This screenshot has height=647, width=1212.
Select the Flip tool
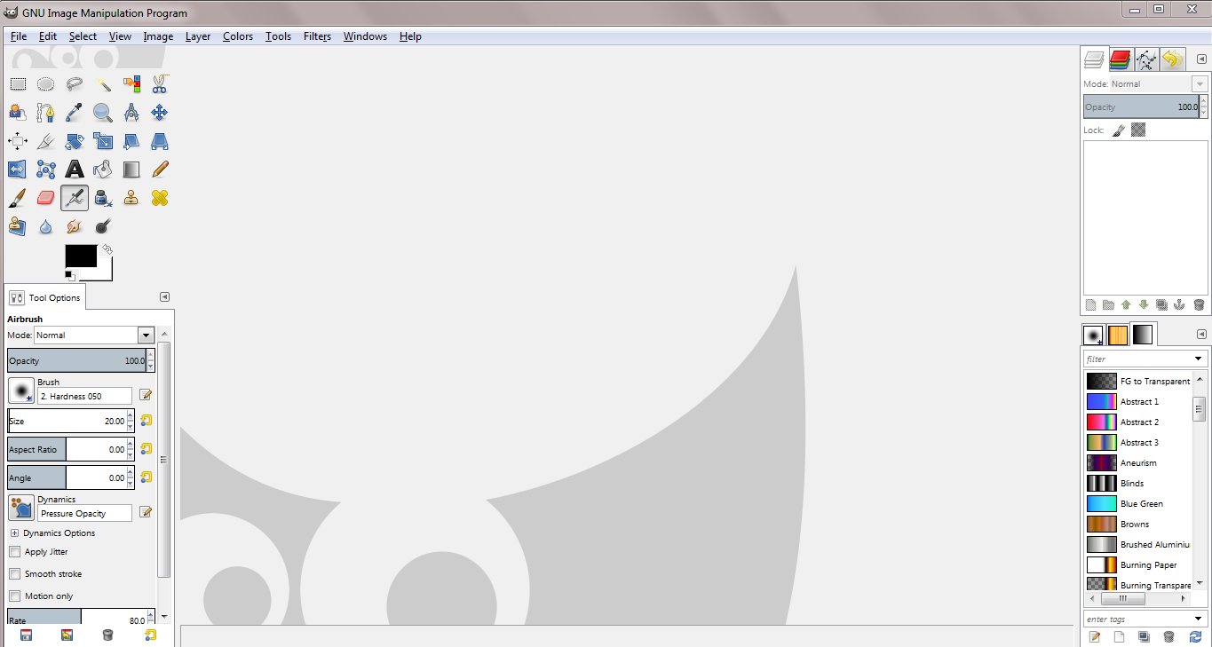tap(18, 170)
